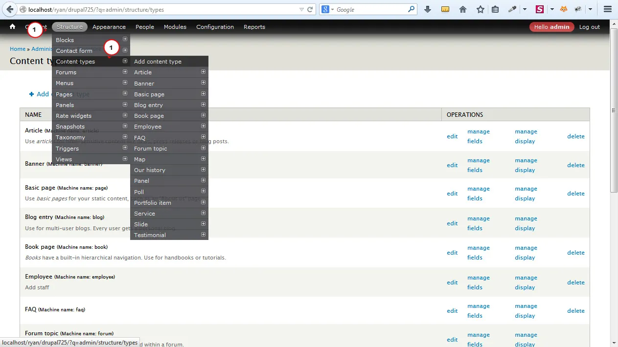Expand the Taxonomy submenu arrow
618x347 pixels.
pos(125,137)
